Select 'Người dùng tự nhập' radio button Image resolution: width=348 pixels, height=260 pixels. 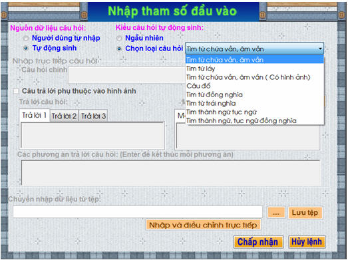point(26,38)
